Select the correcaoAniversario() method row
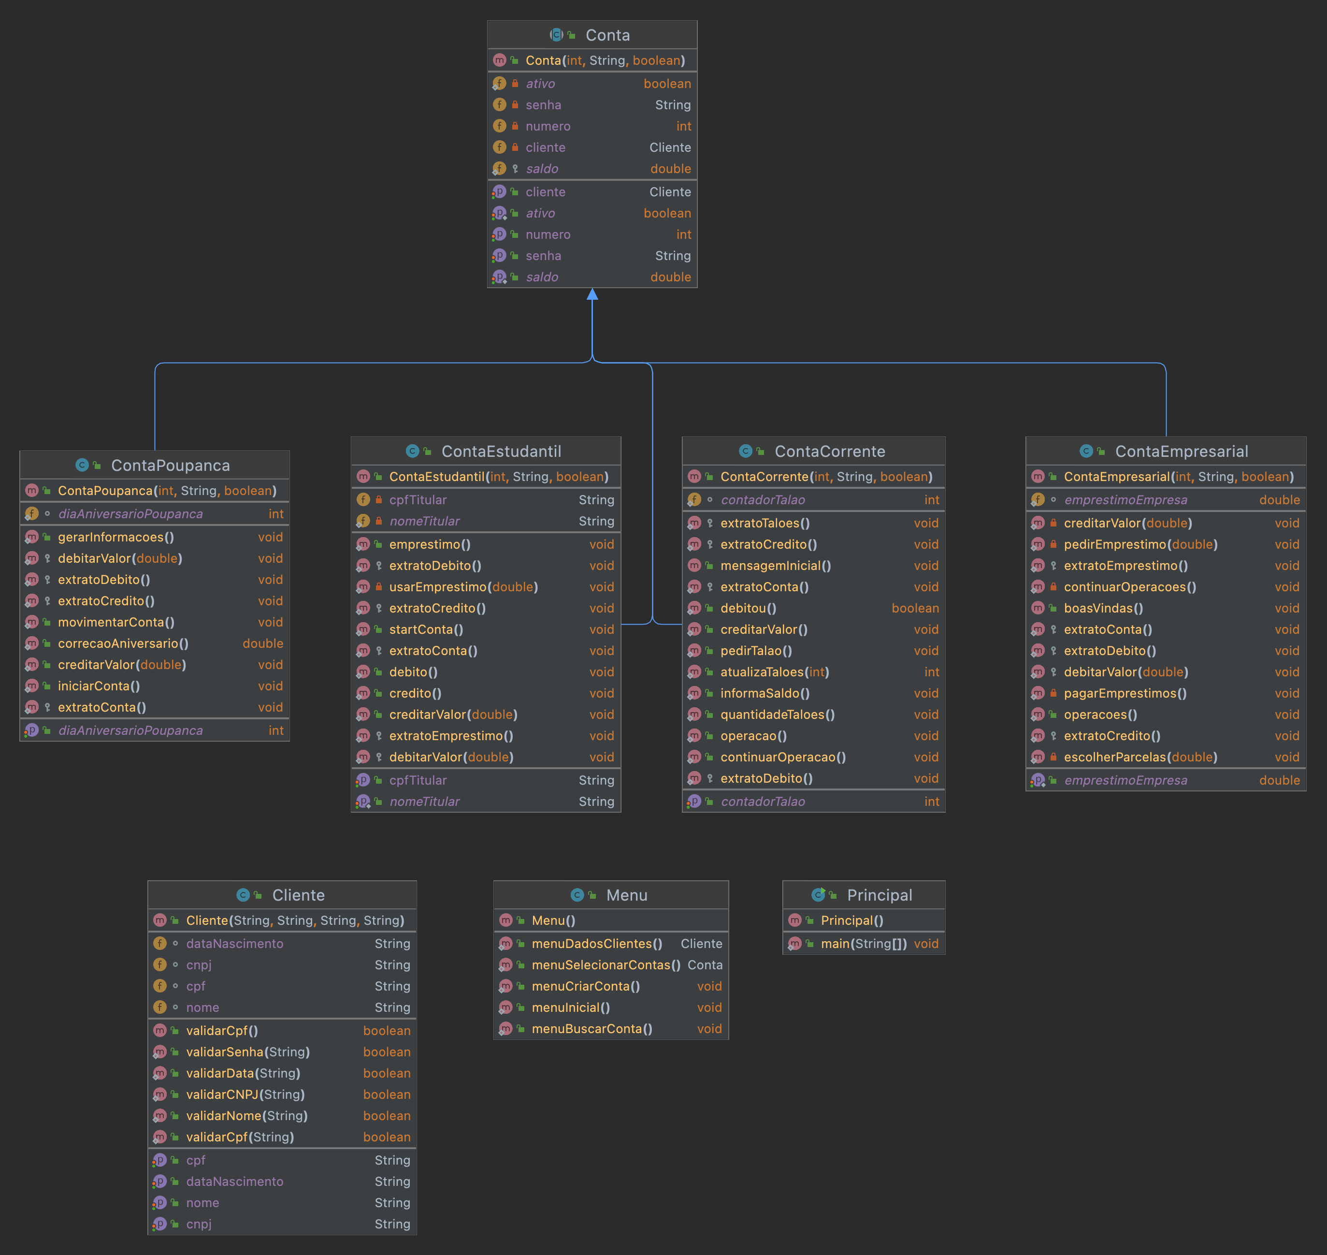 (123, 643)
